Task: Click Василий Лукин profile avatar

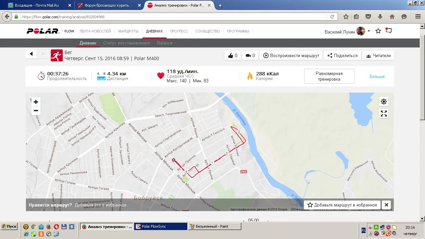Action: (361, 31)
